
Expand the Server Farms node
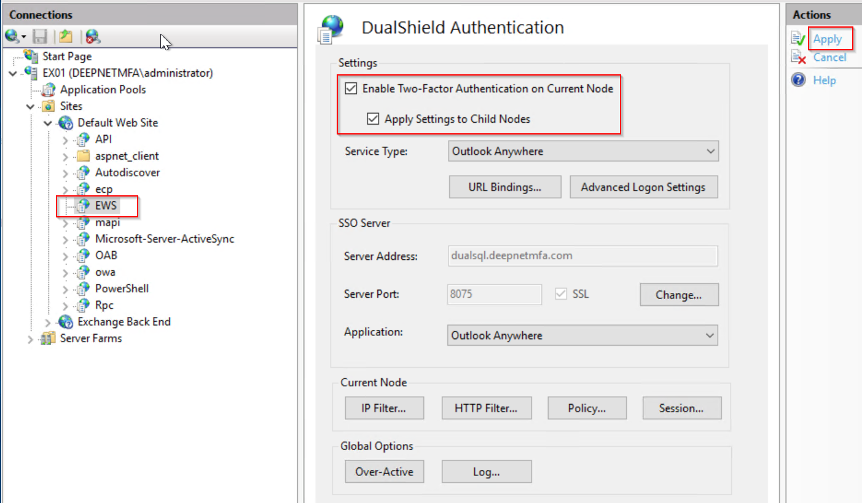pyautogui.click(x=31, y=338)
